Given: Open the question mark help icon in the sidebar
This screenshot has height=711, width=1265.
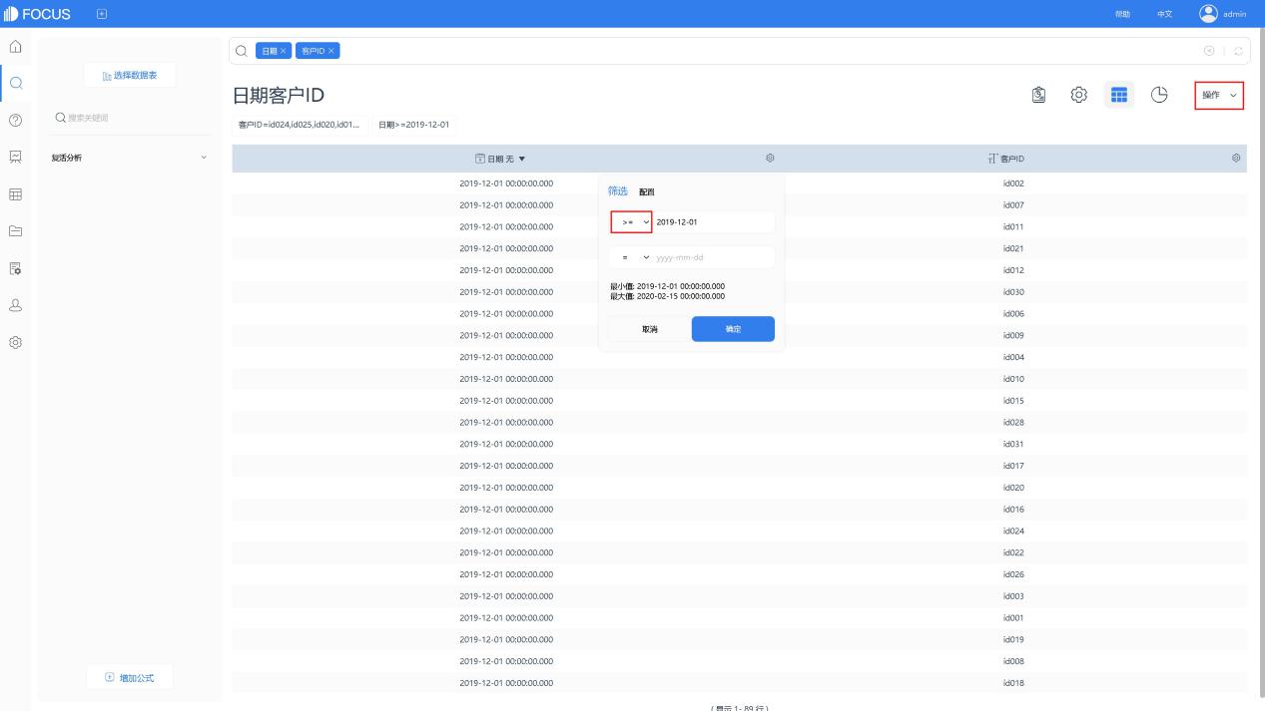Looking at the screenshot, I should pyautogui.click(x=15, y=120).
